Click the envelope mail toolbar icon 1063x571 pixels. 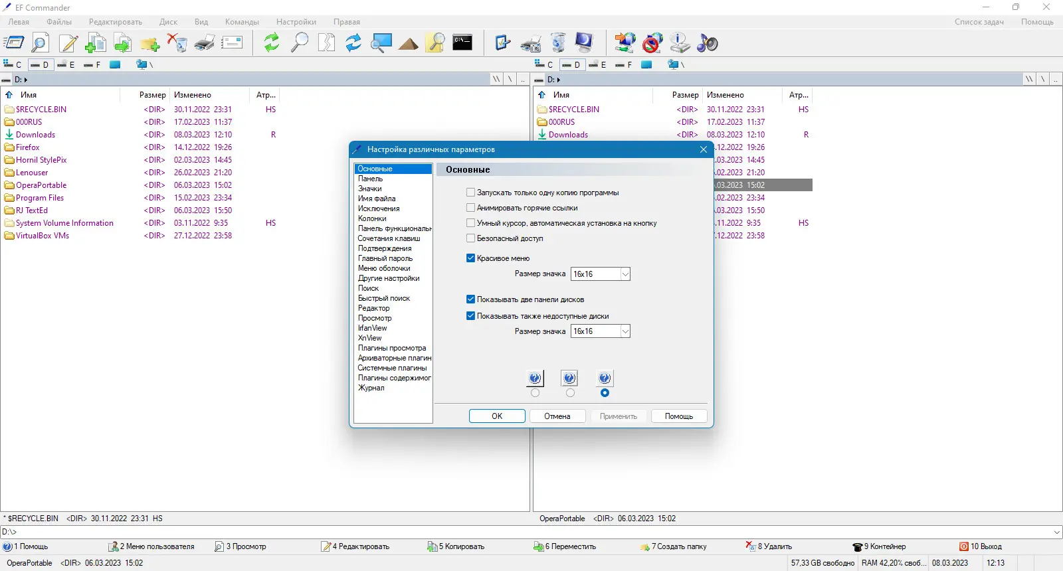tap(232, 43)
